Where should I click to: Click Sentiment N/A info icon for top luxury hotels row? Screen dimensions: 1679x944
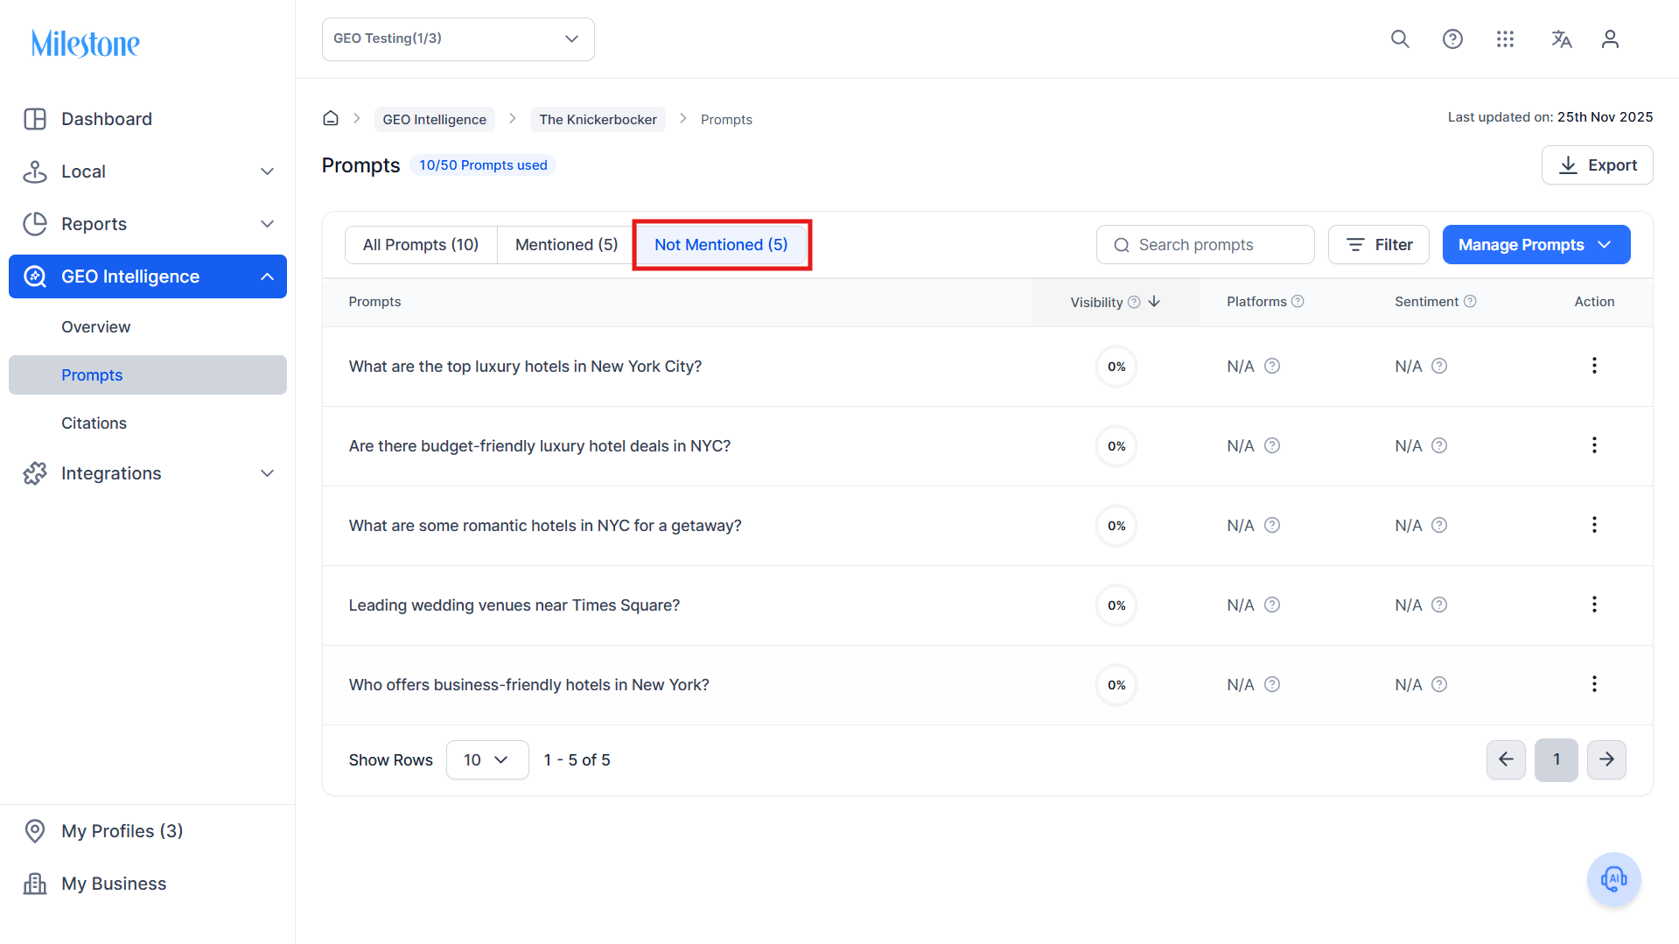click(x=1439, y=366)
